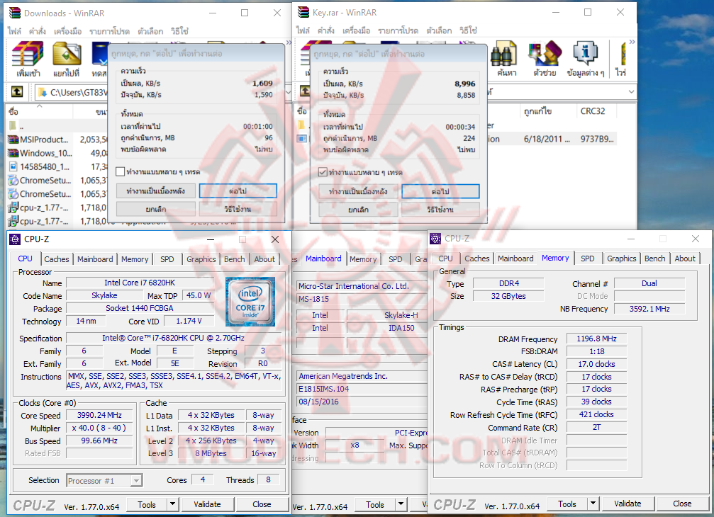The height and width of the screenshot is (517, 714).
Task: Click วิธีใช้งาน (Help) in Key.rar dialog
Action: [x=440, y=210]
